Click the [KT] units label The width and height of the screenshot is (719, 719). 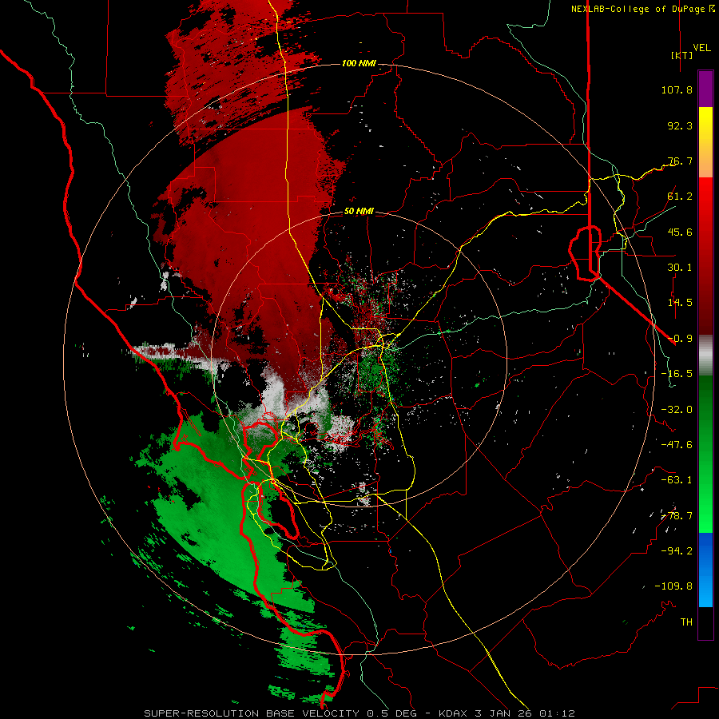click(x=682, y=55)
